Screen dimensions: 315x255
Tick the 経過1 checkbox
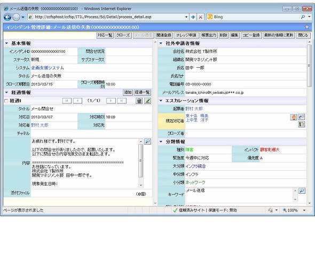click(x=6, y=101)
